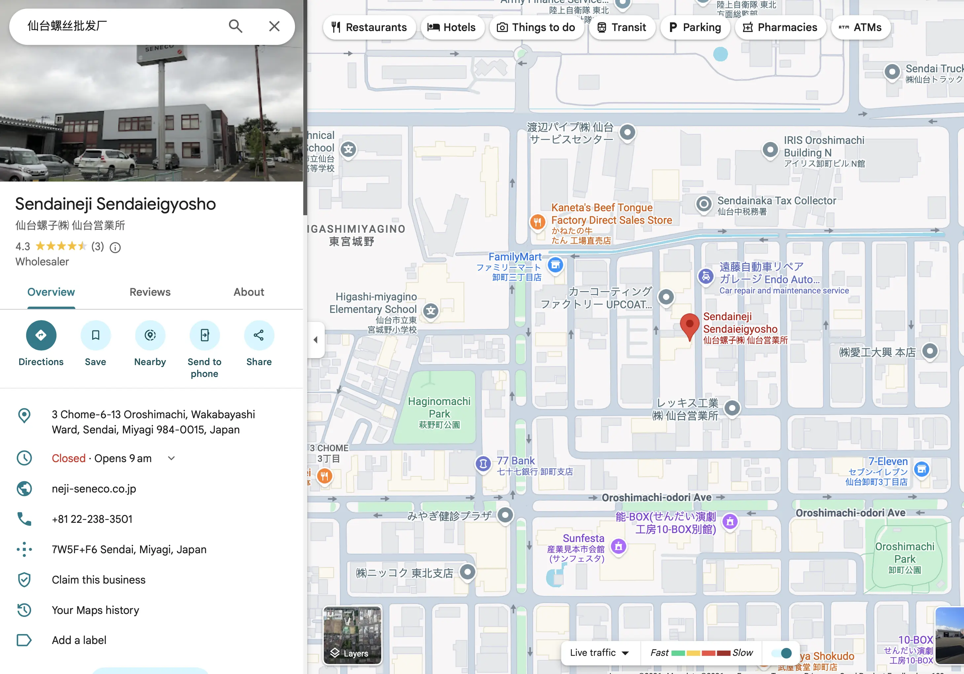Viewport: 964px width, 674px height.
Task: Open the Live traffic dropdown
Action: (x=600, y=653)
